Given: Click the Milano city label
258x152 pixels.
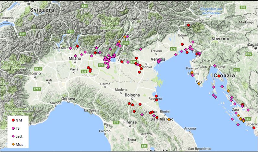Looking at the screenshot, I should click(75, 58).
